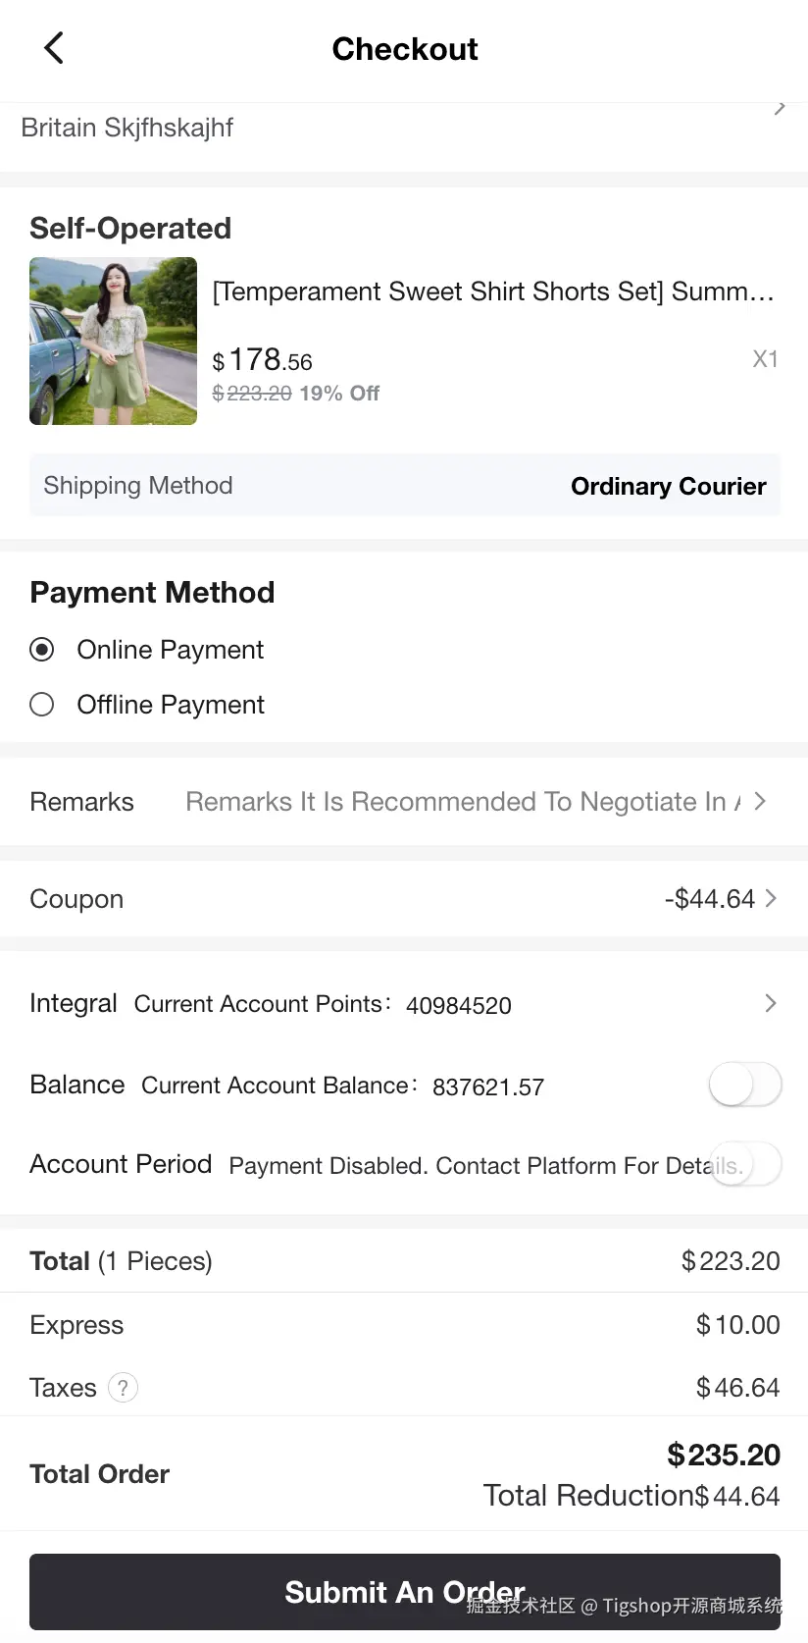Screen dimensions: 808x1643
Task: Tap the Current Account Points value
Action: (458, 1005)
